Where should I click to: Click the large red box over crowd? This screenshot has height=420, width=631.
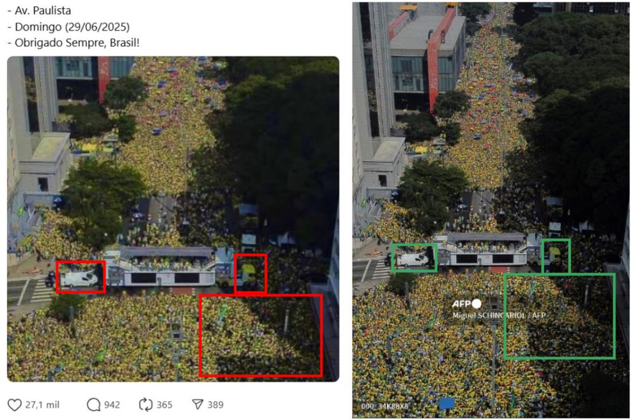point(261,336)
